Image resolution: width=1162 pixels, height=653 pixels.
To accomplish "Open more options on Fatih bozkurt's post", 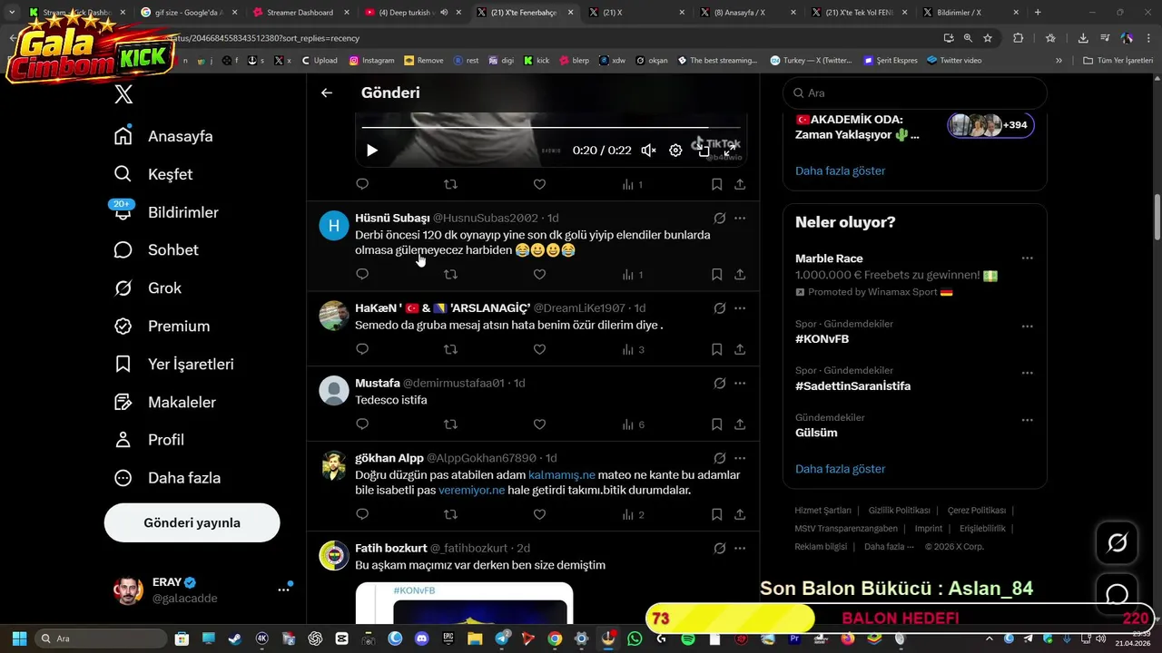I will (x=740, y=549).
